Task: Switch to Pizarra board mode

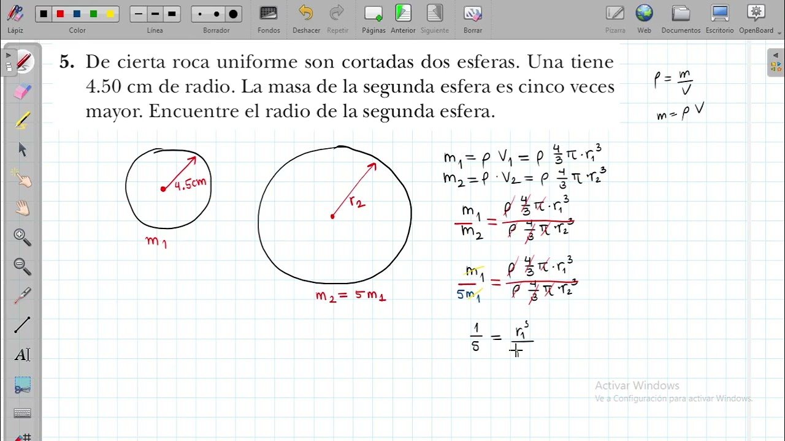Action: click(x=615, y=18)
